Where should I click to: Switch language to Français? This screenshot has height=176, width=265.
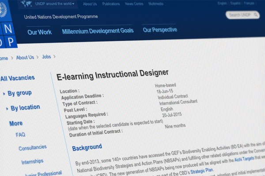249,3
